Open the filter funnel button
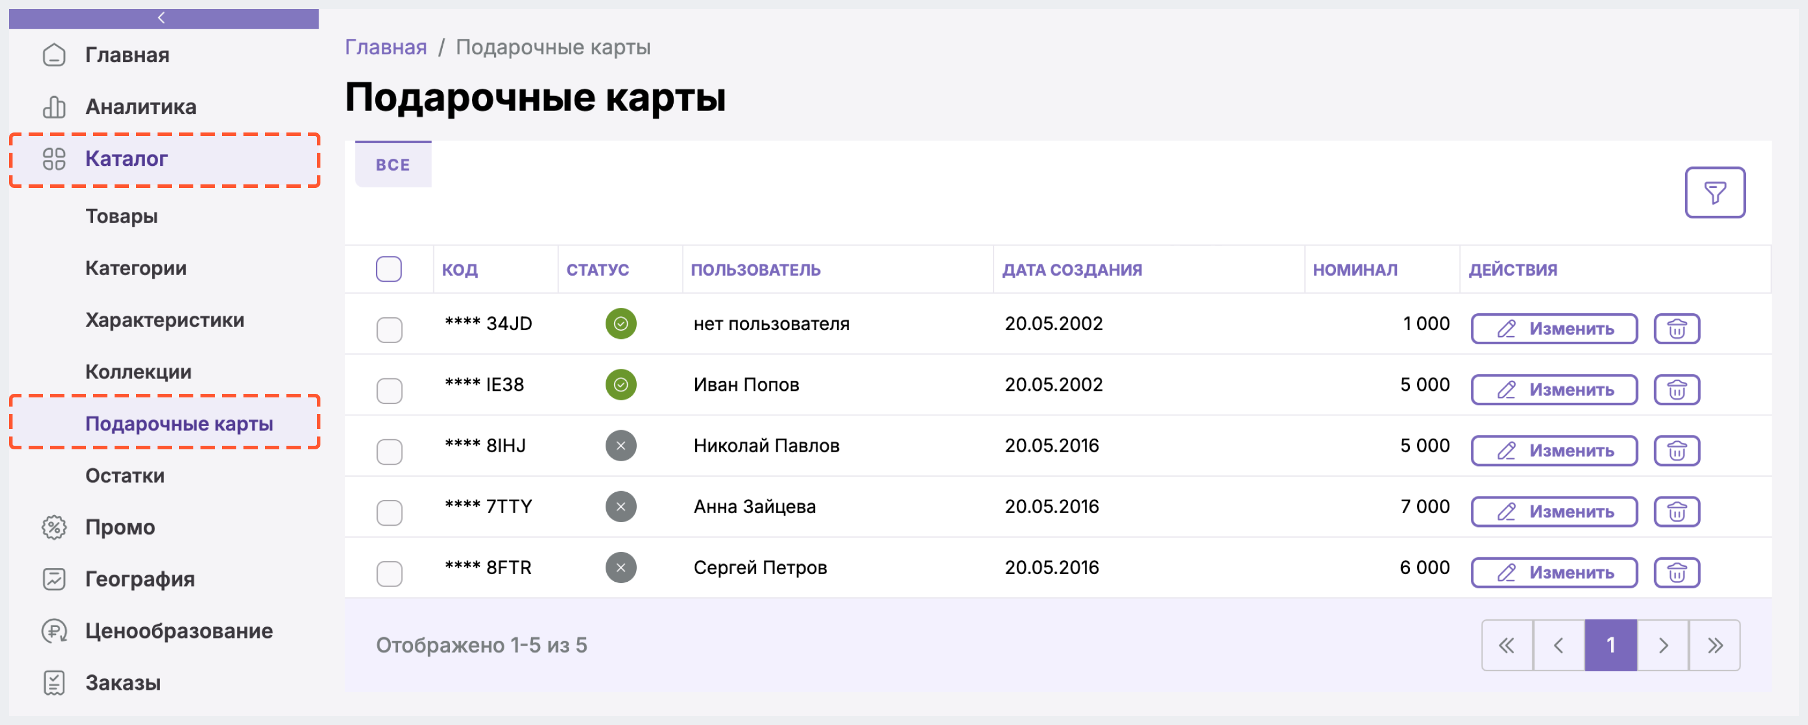The width and height of the screenshot is (1808, 725). click(1715, 192)
